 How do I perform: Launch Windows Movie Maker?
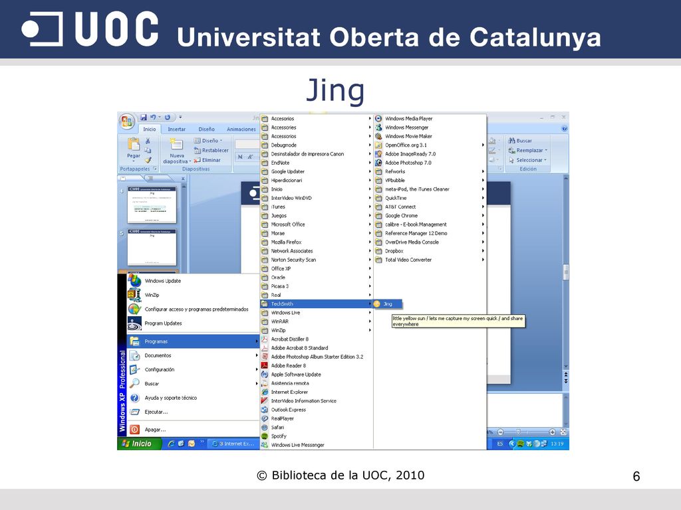[x=430, y=136]
